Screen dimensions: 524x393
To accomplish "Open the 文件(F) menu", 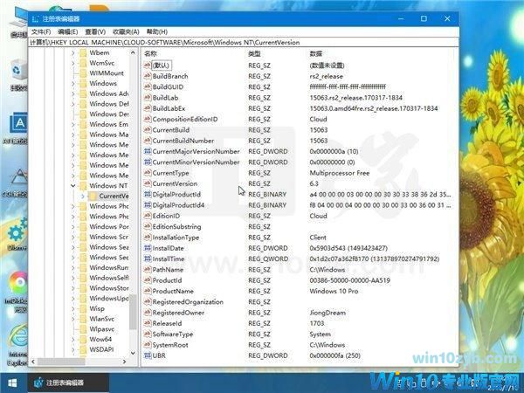I will (x=40, y=30).
